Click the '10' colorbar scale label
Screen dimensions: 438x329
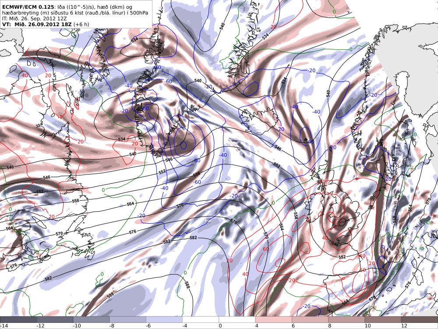click(x=367, y=325)
